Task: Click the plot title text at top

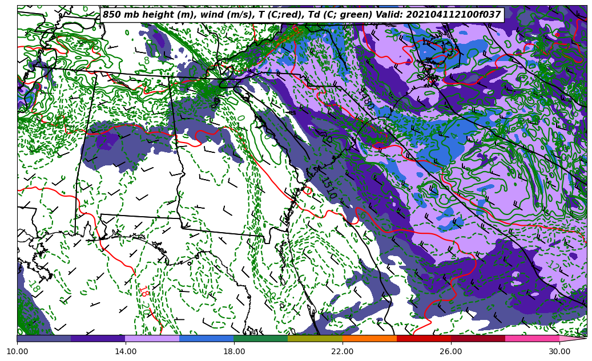Action: (301, 15)
